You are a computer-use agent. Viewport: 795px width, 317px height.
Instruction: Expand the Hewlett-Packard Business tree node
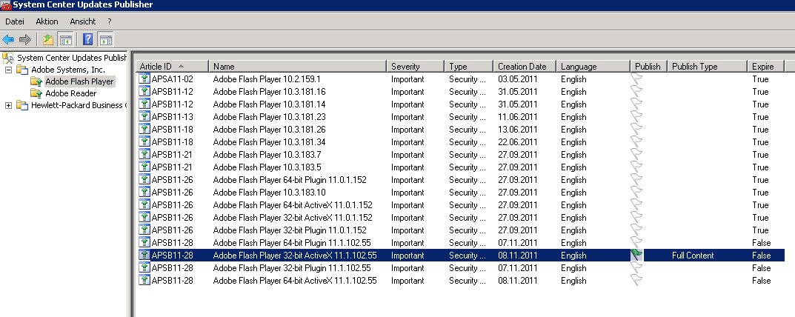[x=8, y=105]
